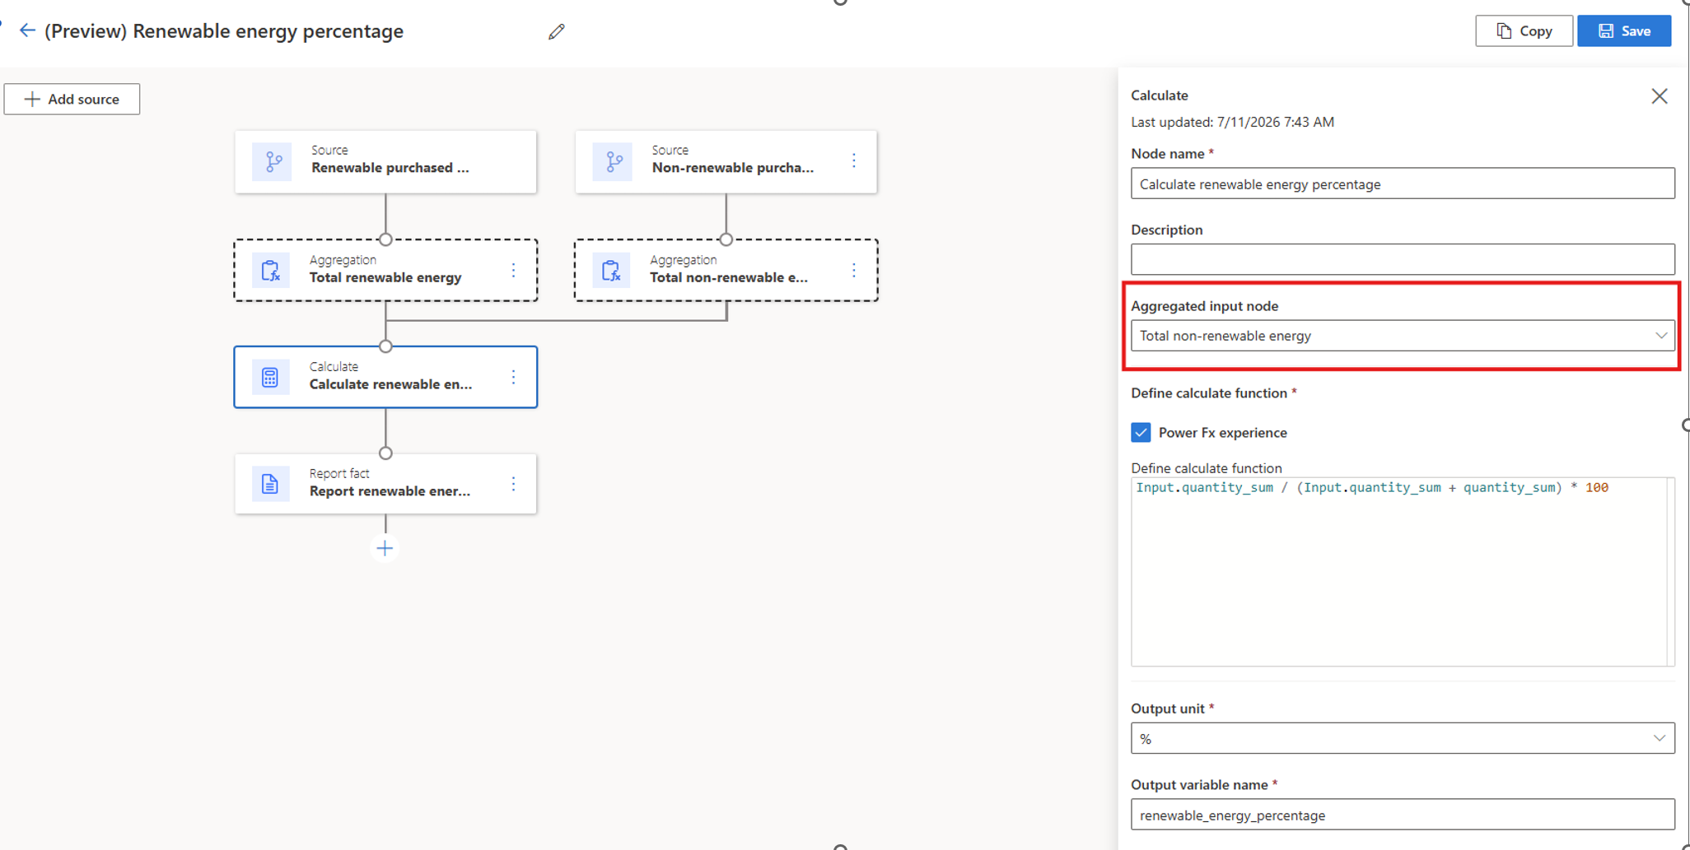Open the Aggregated input node dropdown
Image resolution: width=1690 pixels, height=850 pixels.
point(1403,336)
